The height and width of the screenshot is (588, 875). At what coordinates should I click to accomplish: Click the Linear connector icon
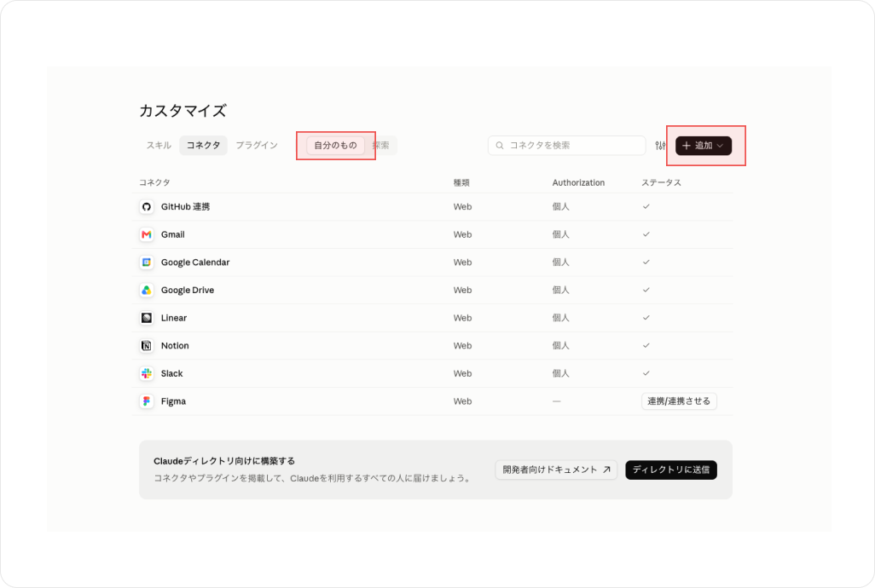pos(146,318)
